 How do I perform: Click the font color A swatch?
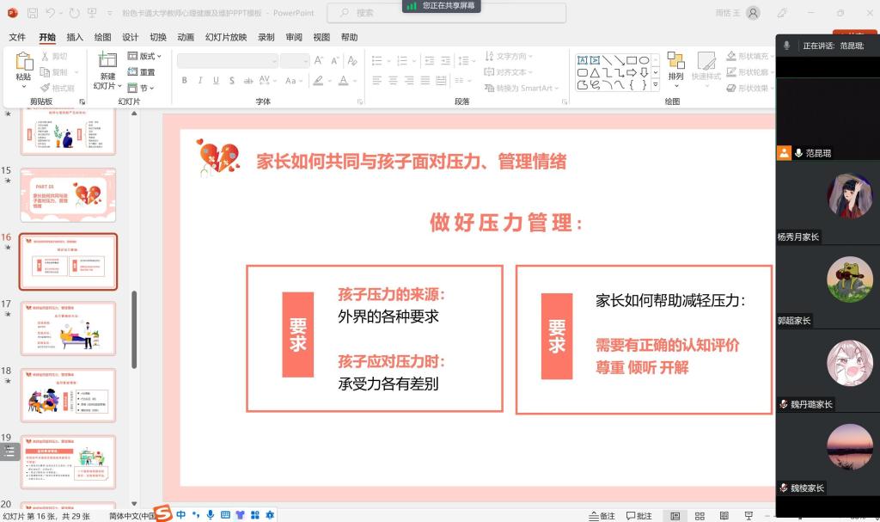click(344, 80)
